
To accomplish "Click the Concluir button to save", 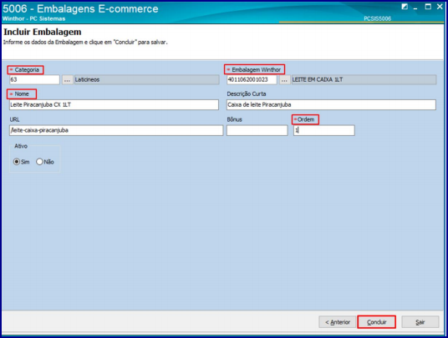I will 376,322.
